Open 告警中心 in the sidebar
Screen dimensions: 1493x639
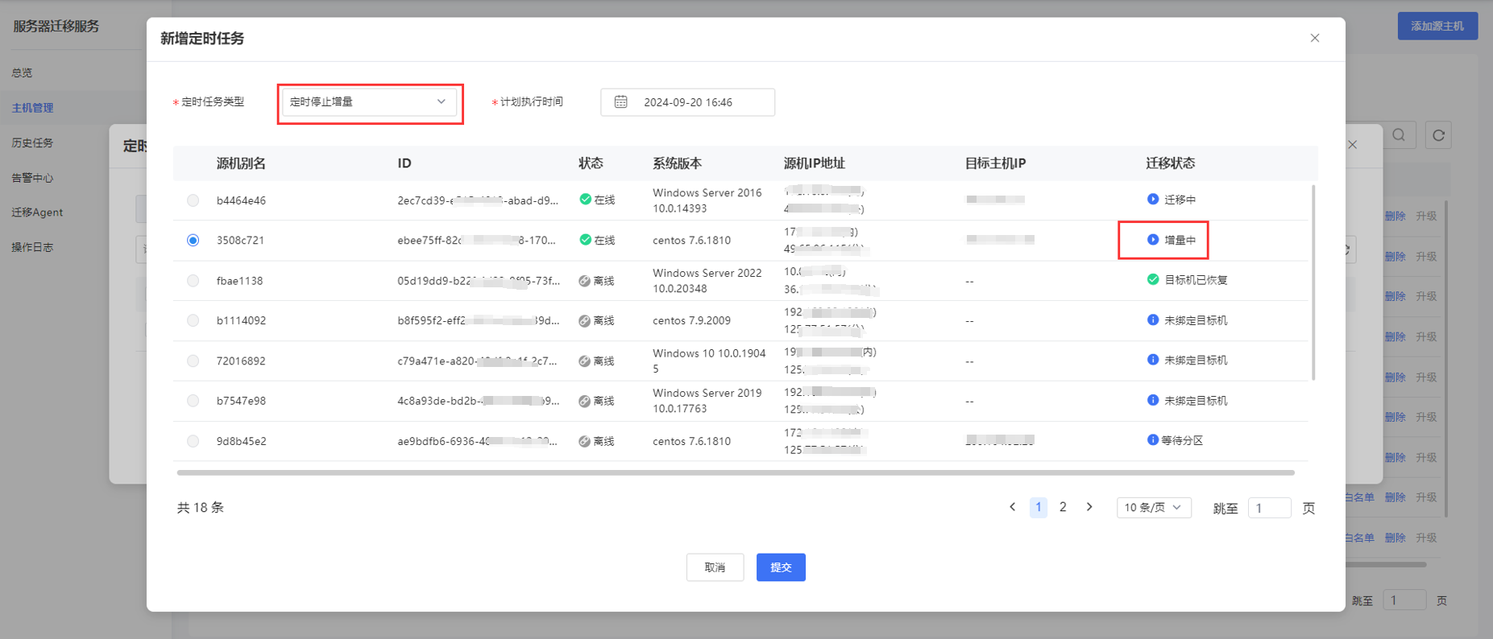(32, 178)
